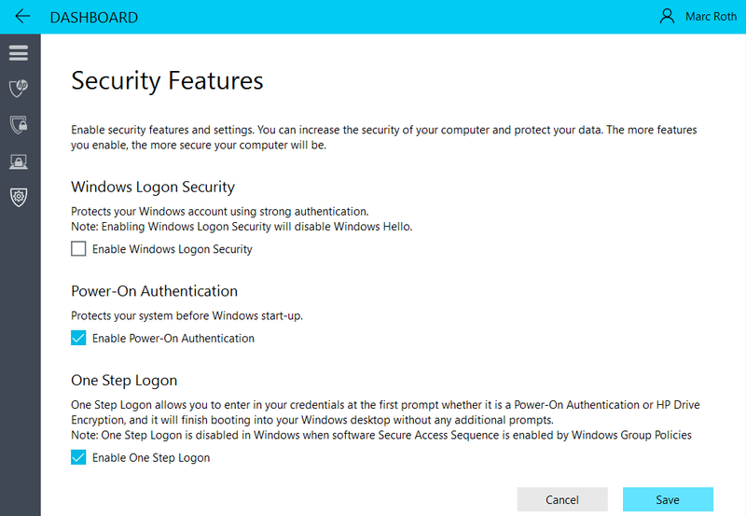Untick the Enable Power-On Authentication checkbox
The height and width of the screenshot is (516, 746).
pos(78,338)
